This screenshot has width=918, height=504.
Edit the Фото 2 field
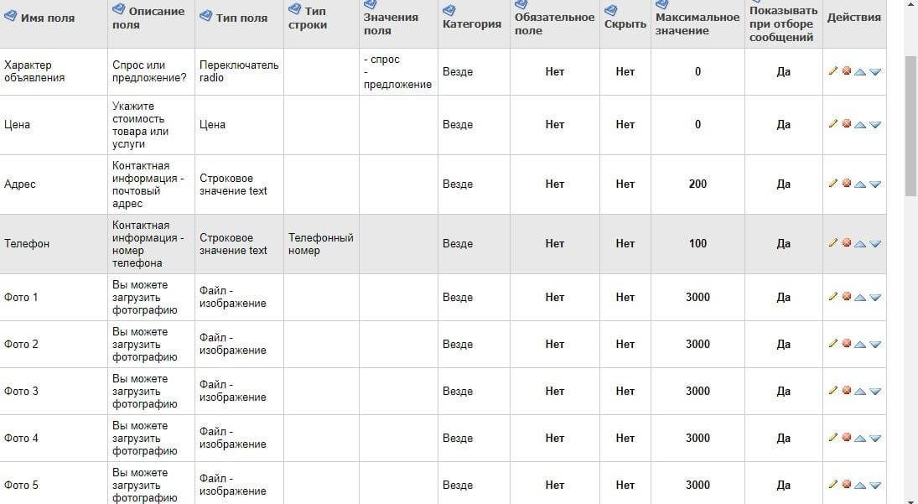click(833, 344)
